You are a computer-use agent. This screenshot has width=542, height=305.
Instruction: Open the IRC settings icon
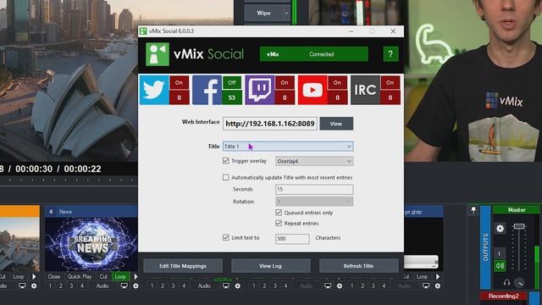[x=365, y=90]
